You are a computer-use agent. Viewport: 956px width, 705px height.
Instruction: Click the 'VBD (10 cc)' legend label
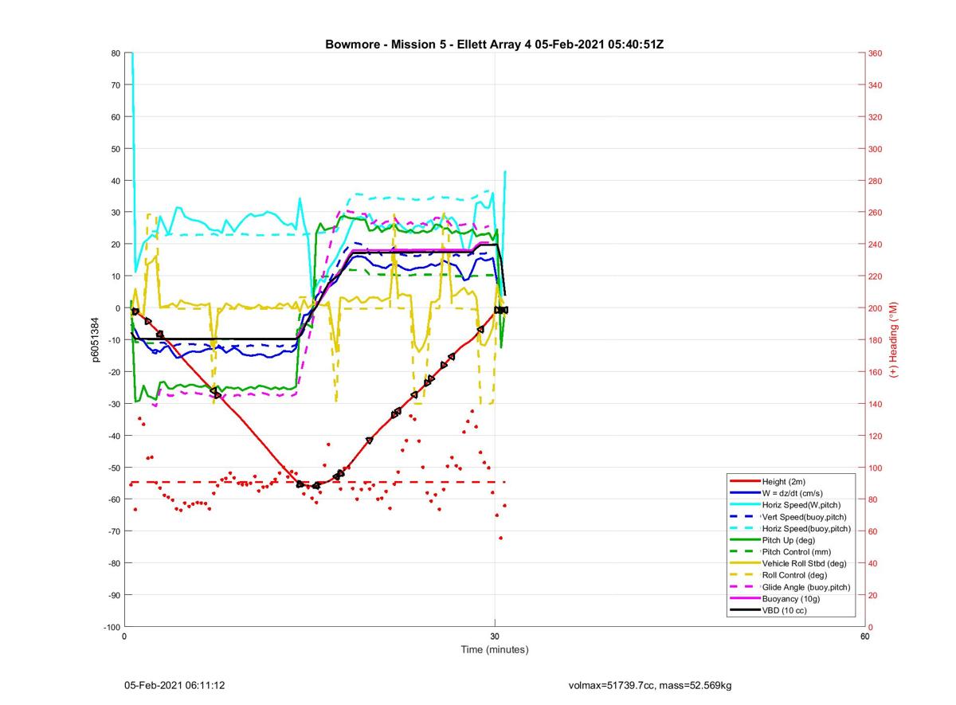(786, 610)
